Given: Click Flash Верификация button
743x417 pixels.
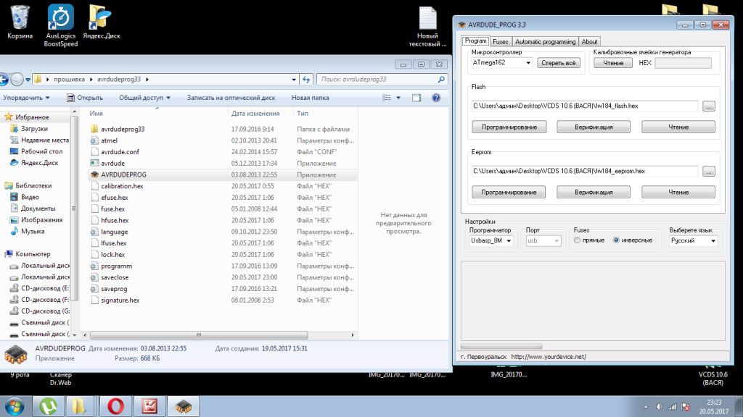Looking at the screenshot, I should click(594, 127).
